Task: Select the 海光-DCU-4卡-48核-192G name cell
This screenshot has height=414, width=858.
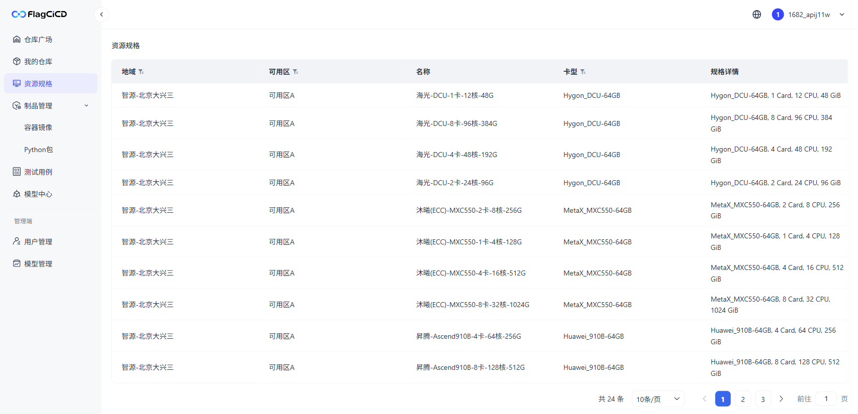Action: click(456, 155)
